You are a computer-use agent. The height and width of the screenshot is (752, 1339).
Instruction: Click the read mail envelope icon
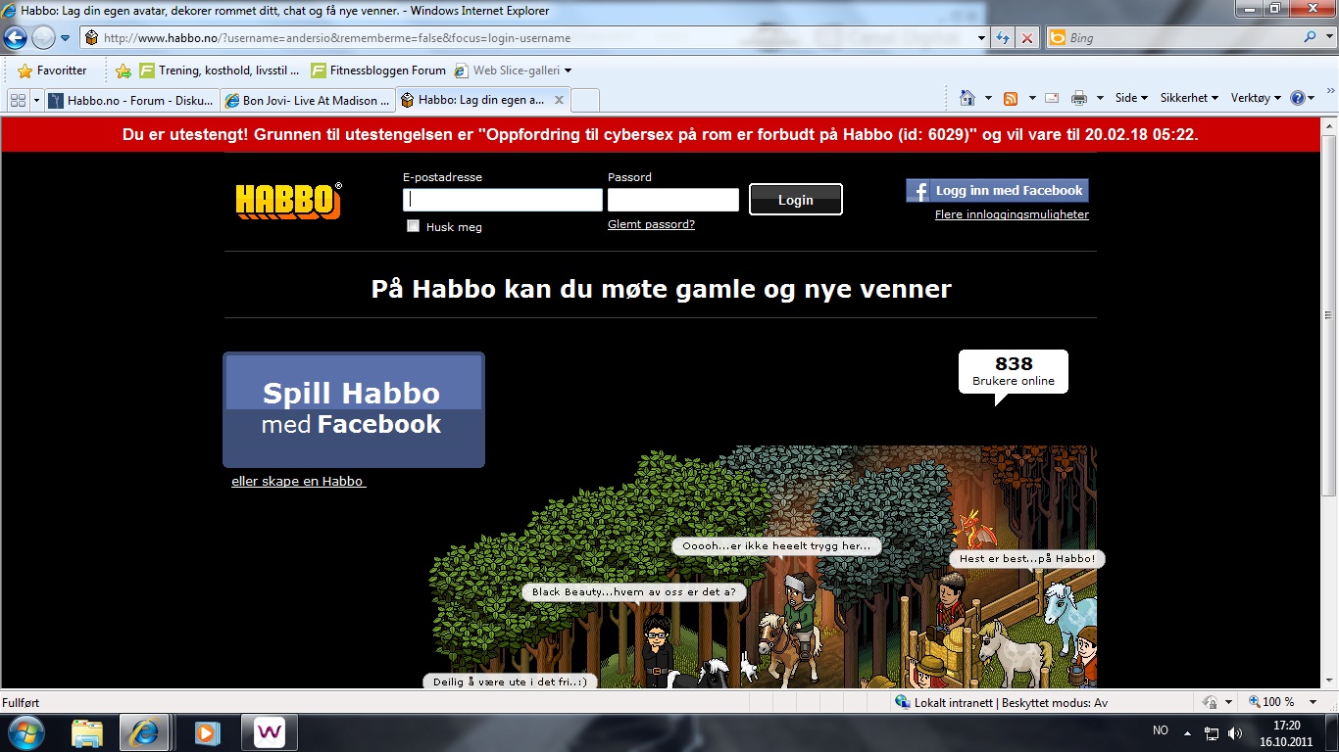[x=1052, y=98]
